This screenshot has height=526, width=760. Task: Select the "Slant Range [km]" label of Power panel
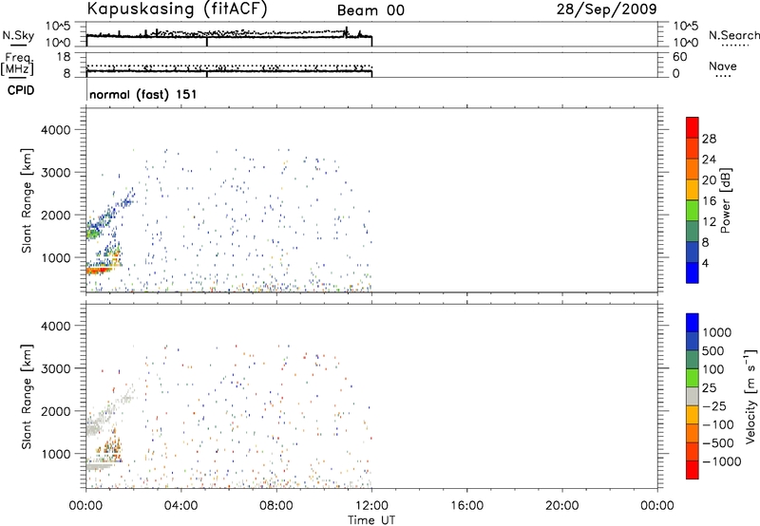click(x=27, y=200)
